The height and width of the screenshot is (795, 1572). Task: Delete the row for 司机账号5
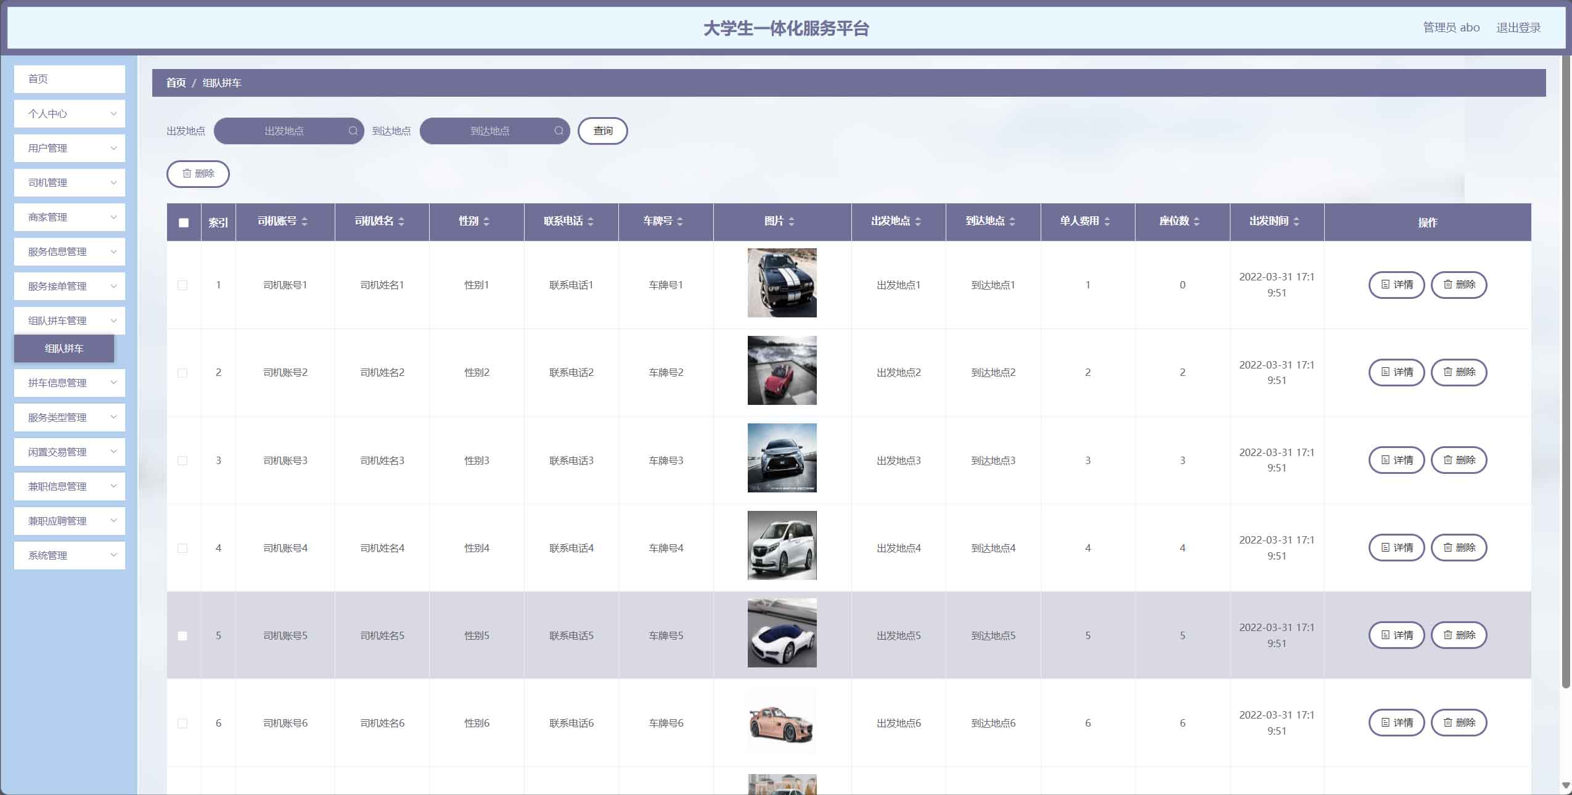point(1459,635)
